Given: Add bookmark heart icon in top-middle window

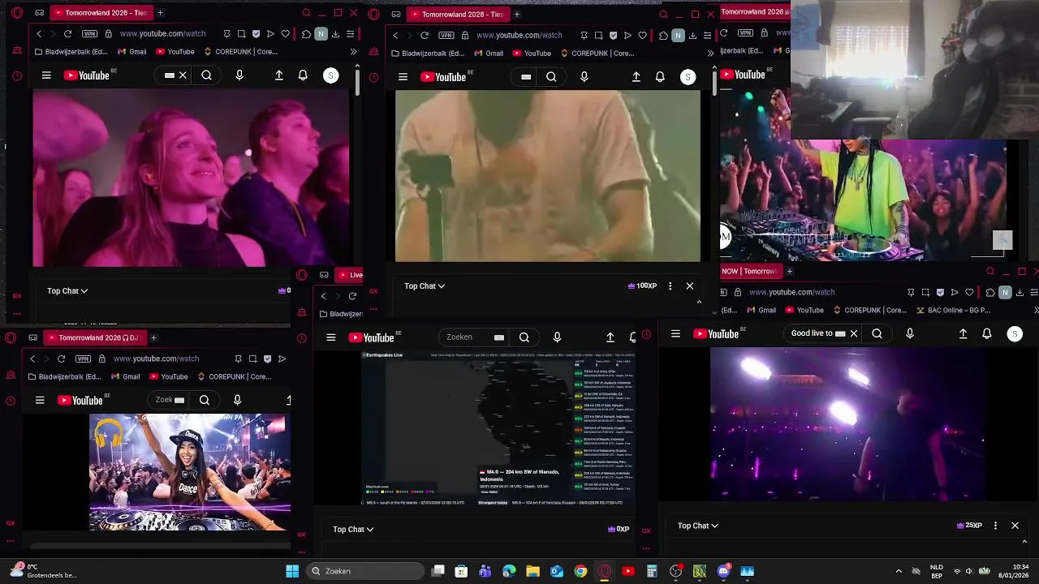Looking at the screenshot, I should pos(642,36).
